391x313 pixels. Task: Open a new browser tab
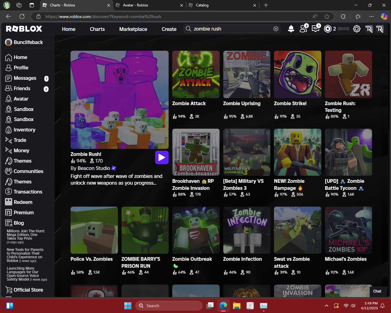pyautogui.click(x=266, y=5)
